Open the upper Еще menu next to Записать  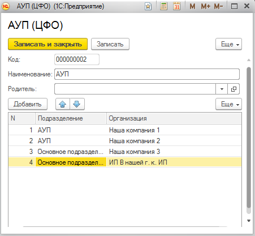pos(228,44)
